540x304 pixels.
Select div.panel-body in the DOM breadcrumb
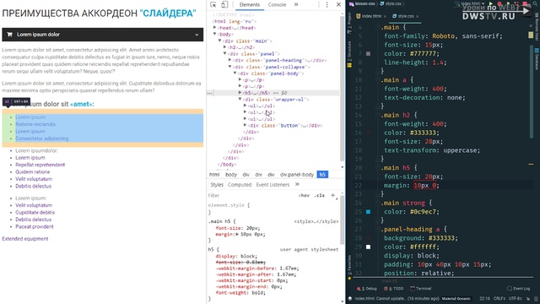[x=297, y=175]
